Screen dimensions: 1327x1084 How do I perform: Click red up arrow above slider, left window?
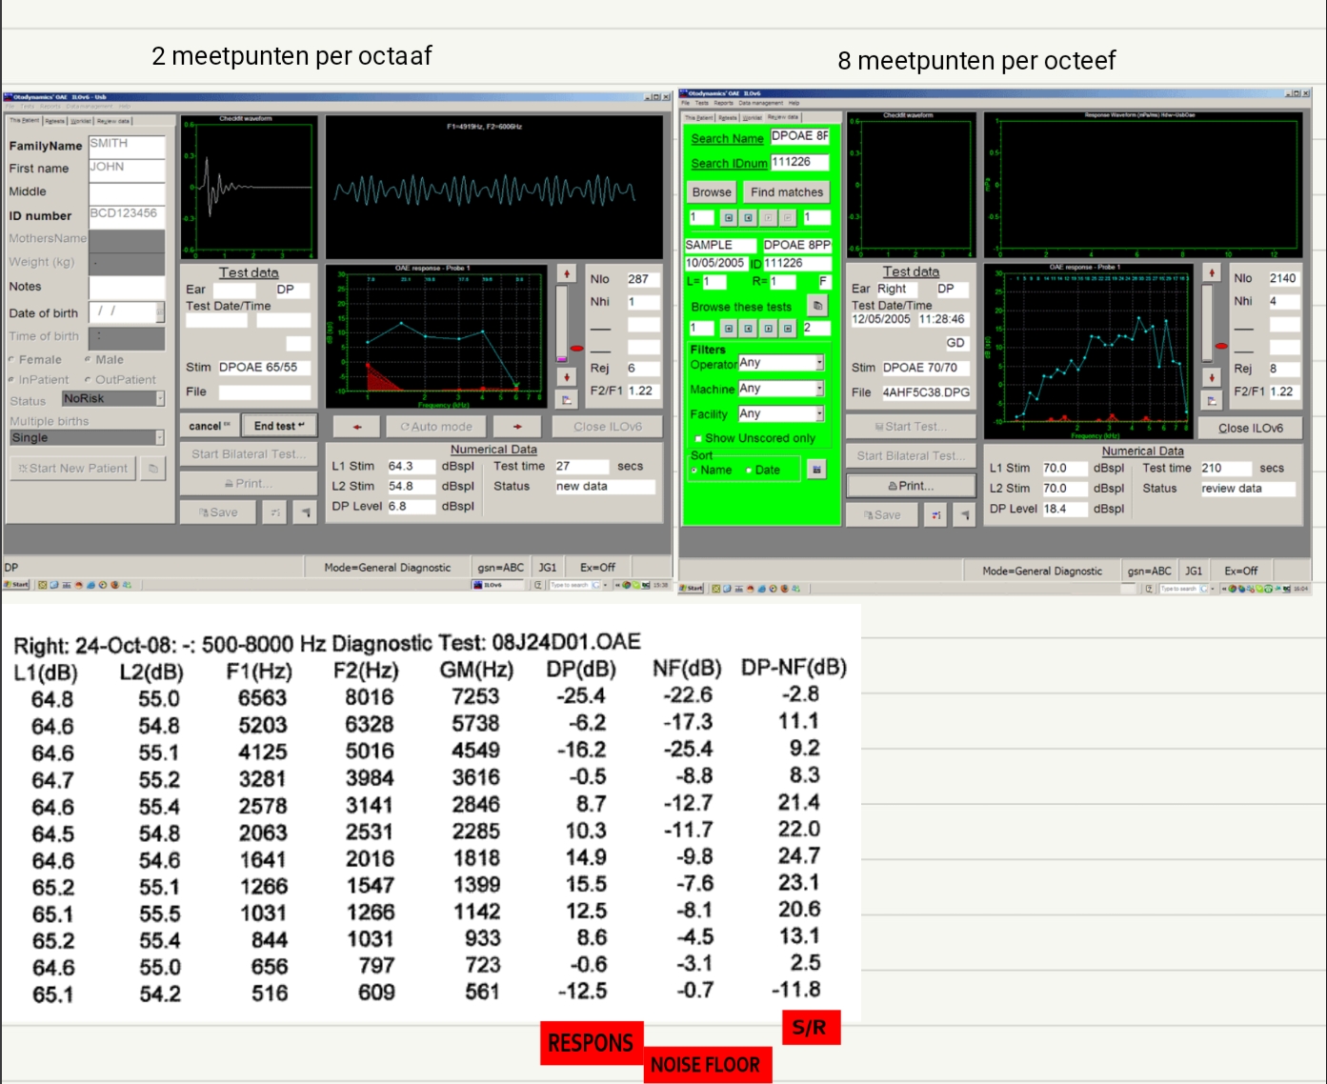pyautogui.click(x=567, y=274)
